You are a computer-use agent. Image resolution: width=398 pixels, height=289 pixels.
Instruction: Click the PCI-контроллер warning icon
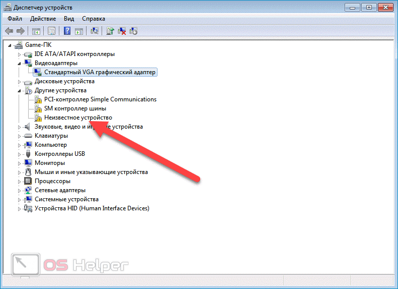point(38,99)
